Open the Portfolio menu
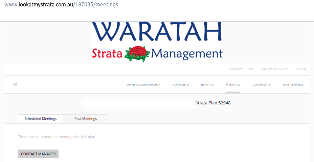Image resolution: width=314 pixels, height=162 pixels. coord(181,85)
